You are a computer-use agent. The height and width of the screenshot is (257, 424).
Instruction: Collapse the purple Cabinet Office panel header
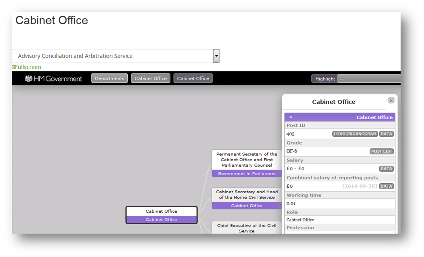tap(340, 117)
